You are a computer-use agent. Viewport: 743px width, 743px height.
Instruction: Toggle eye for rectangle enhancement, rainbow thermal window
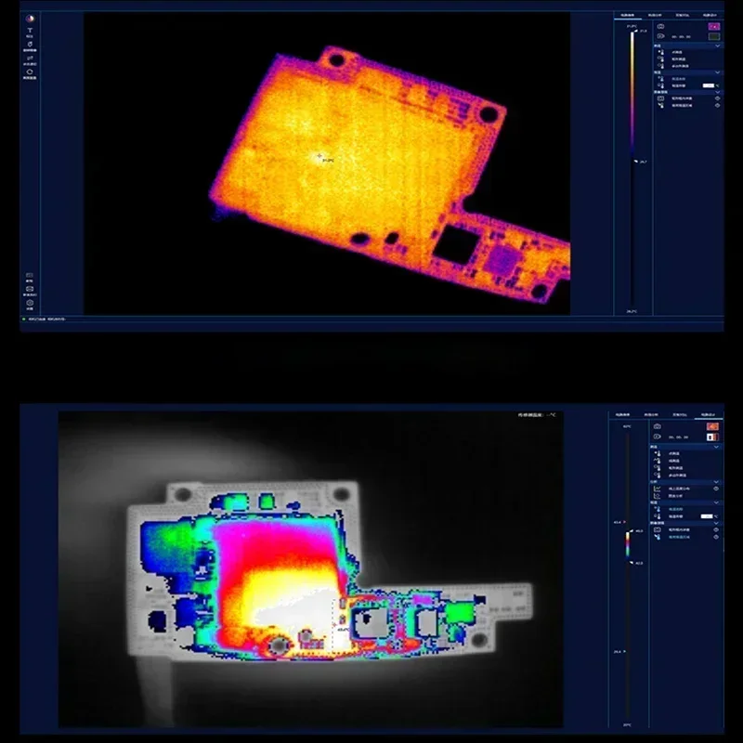tap(716, 529)
